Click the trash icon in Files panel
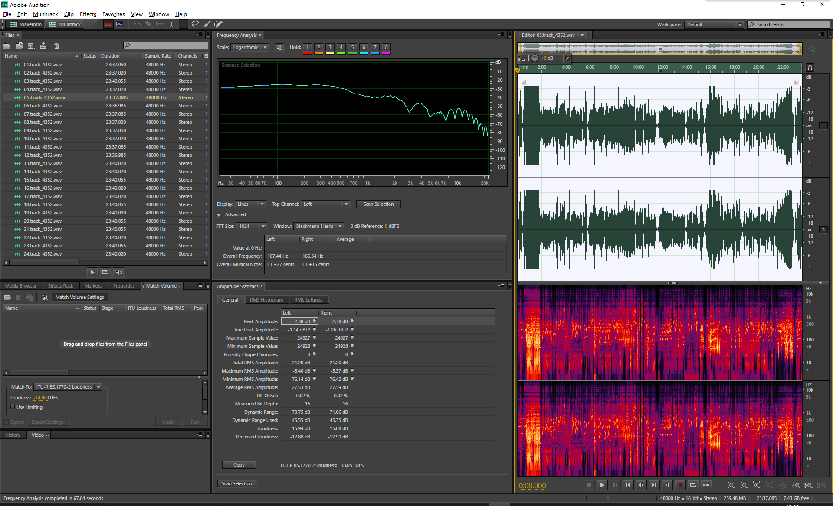 (56, 46)
